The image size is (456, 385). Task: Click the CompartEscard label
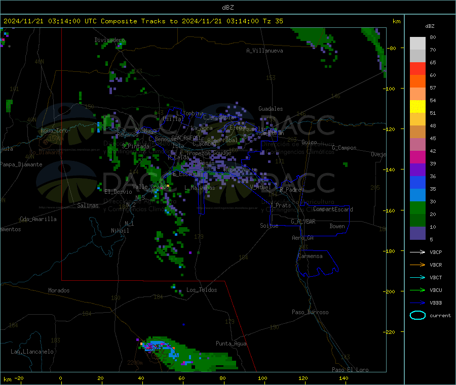[x=333, y=209]
